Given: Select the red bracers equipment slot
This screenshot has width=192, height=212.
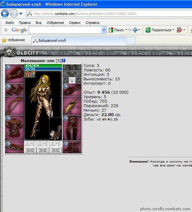Looking at the screenshot, I should tap(14, 90).
